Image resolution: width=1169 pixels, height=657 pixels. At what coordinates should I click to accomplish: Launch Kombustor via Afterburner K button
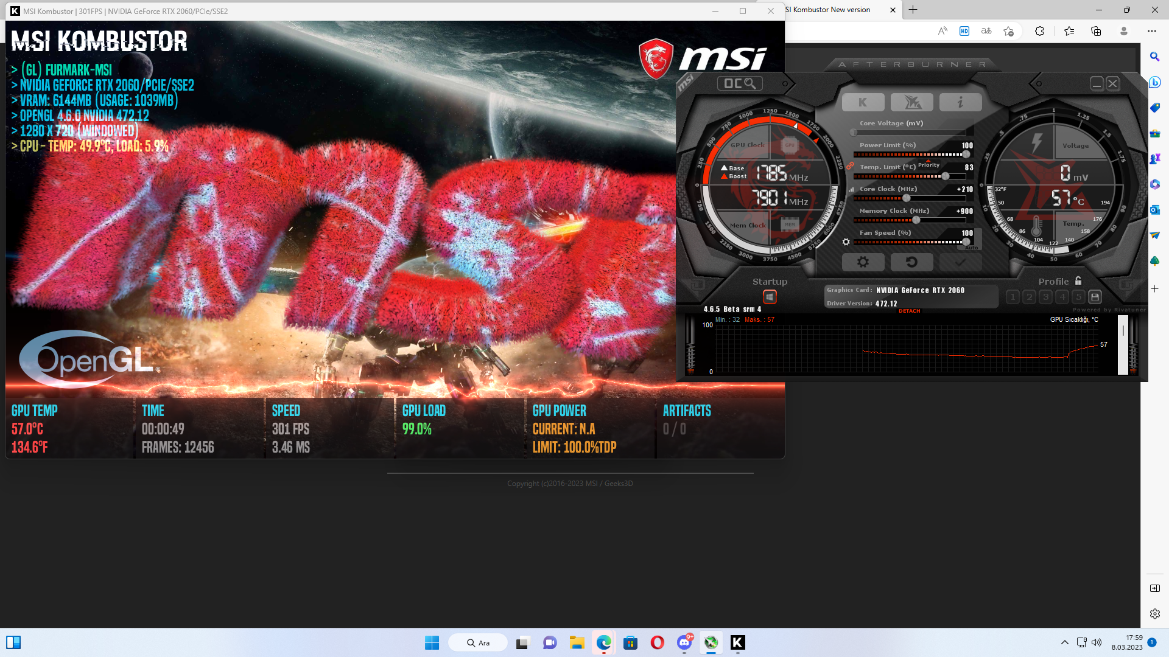[x=863, y=102]
